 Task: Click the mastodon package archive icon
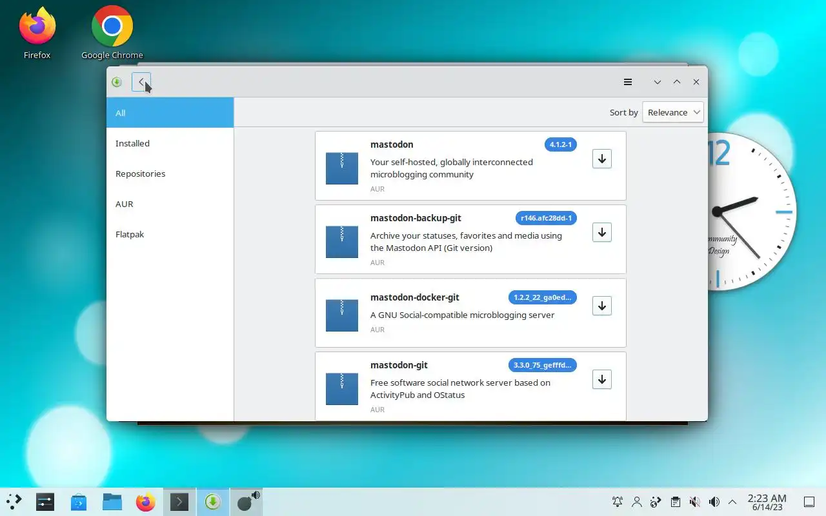(x=342, y=168)
